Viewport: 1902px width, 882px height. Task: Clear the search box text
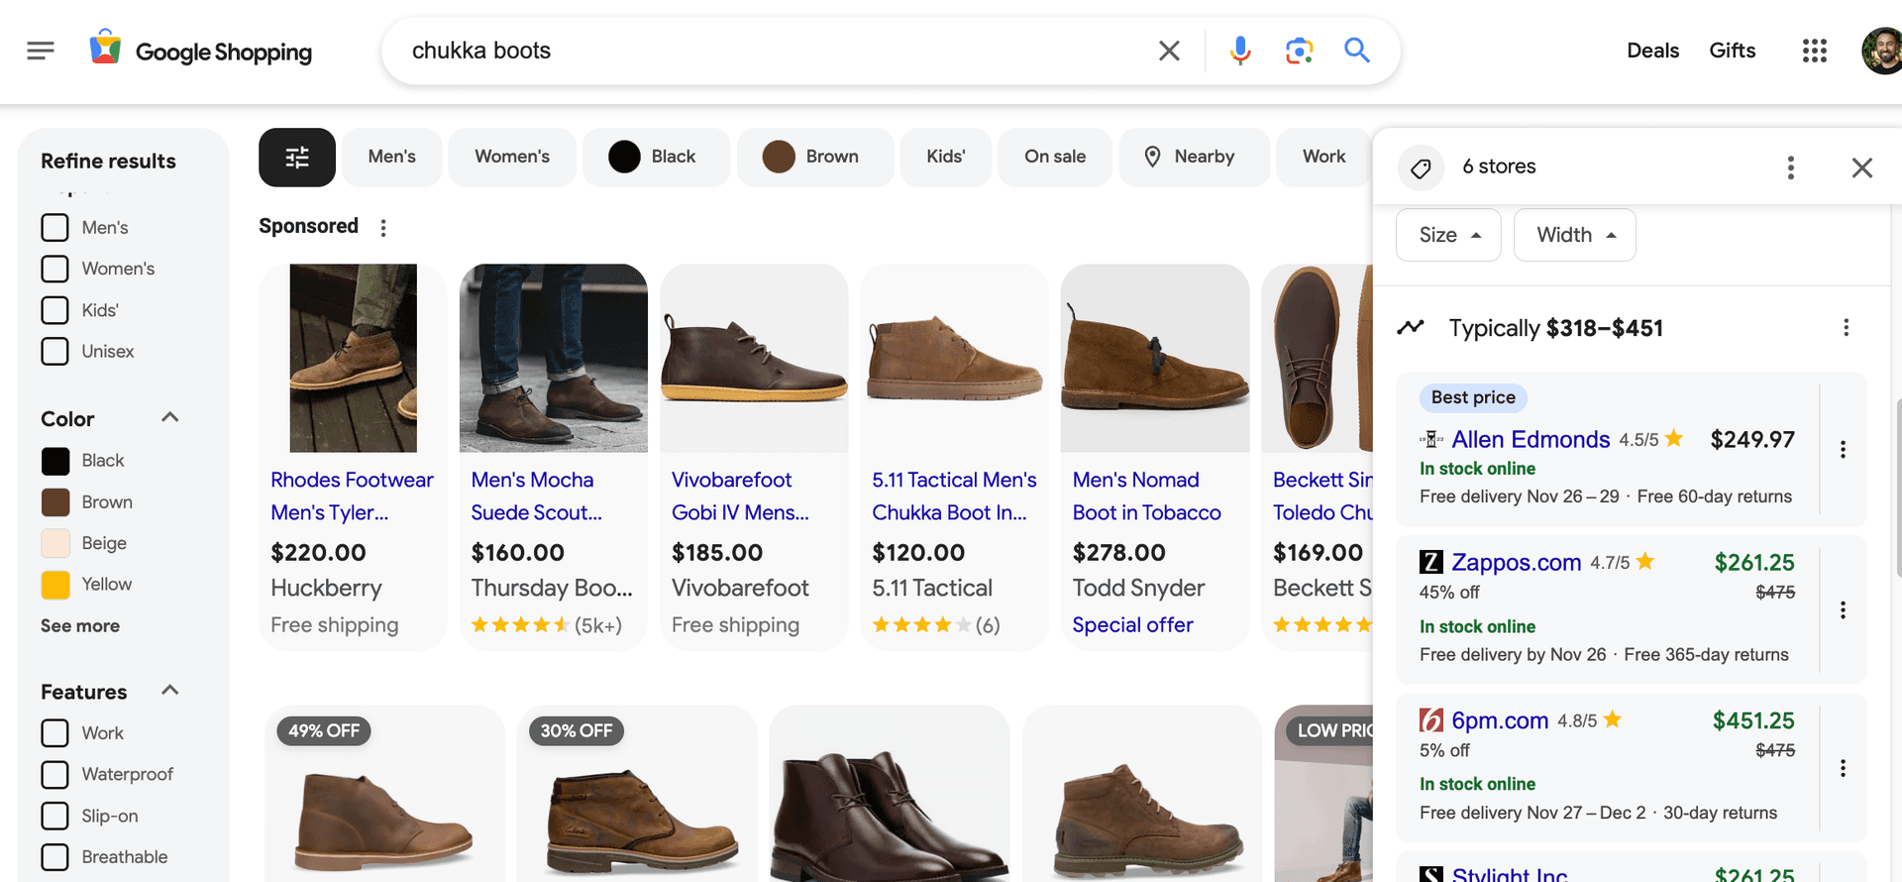tap(1169, 51)
